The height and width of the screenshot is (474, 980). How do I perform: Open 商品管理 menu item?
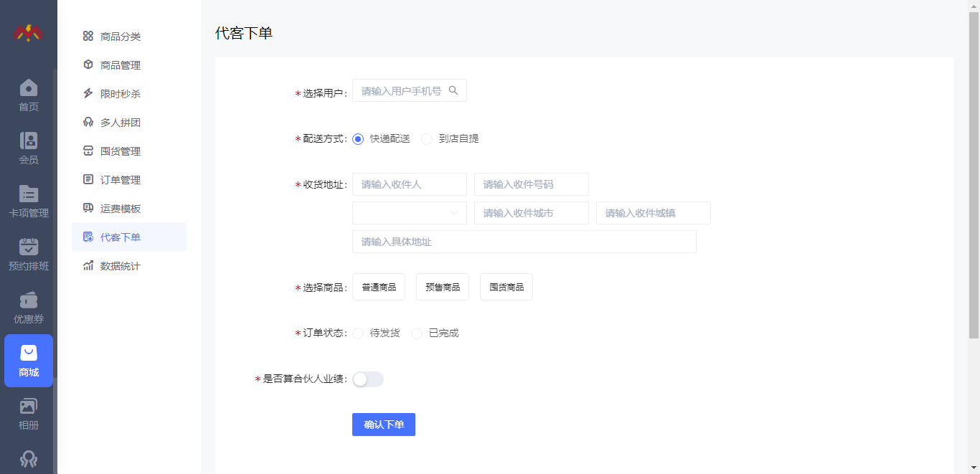pos(129,65)
